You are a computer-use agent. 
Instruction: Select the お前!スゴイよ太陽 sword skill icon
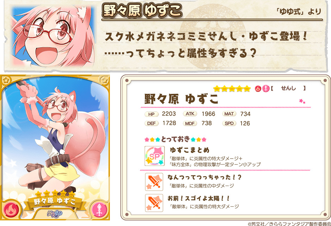coord(154,203)
